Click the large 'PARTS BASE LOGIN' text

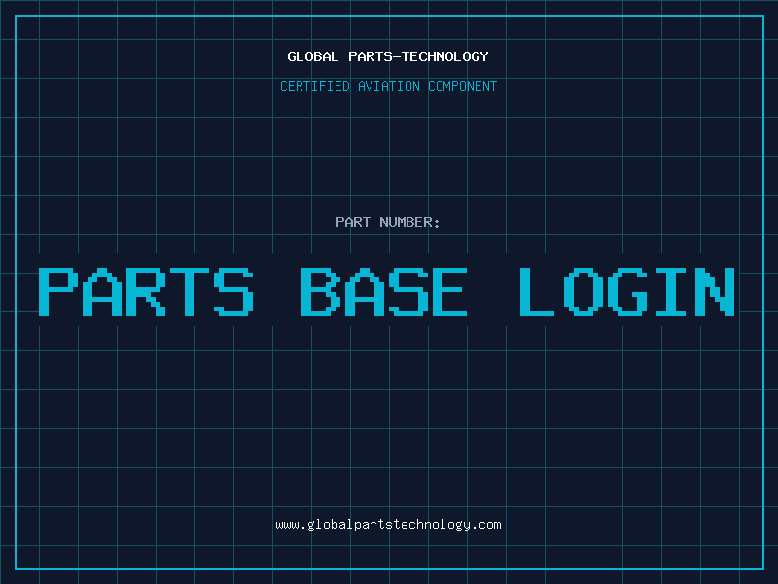386,291
